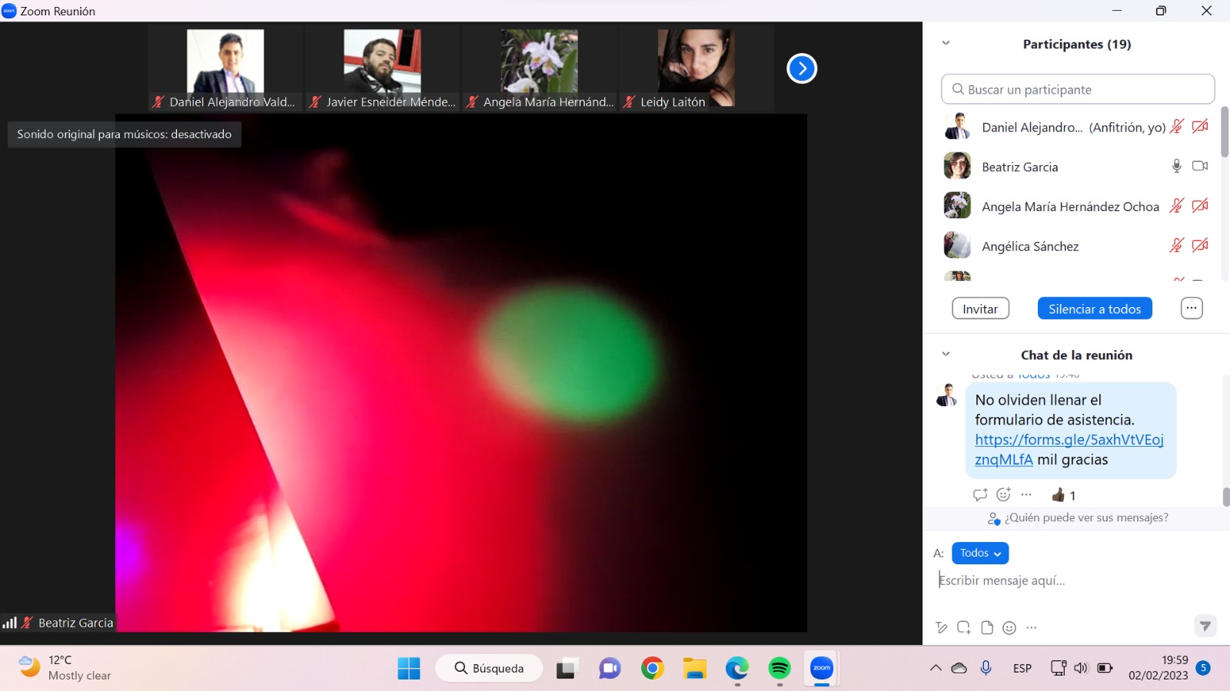
Task: Open the attendance form link
Action: coord(1069,449)
